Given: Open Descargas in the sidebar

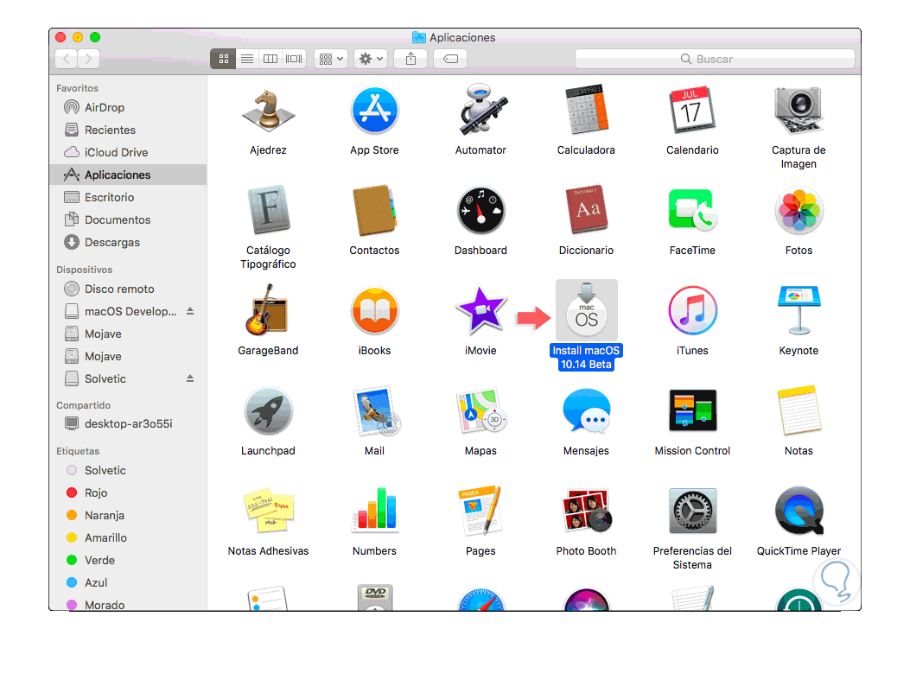Looking at the screenshot, I should click(x=128, y=243).
